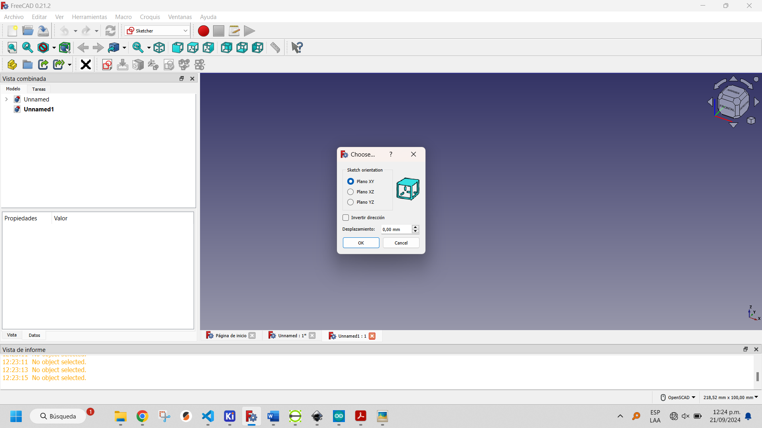Open the Archivo menu
762x428 pixels.
[x=14, y=17]
